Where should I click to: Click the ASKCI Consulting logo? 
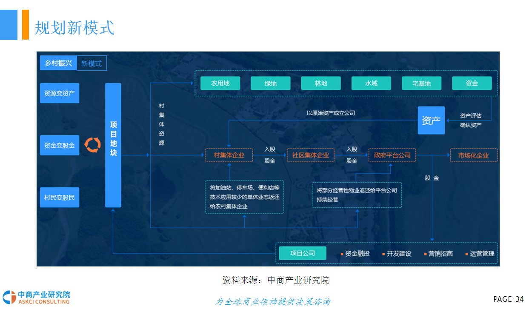tap(36, 297)
